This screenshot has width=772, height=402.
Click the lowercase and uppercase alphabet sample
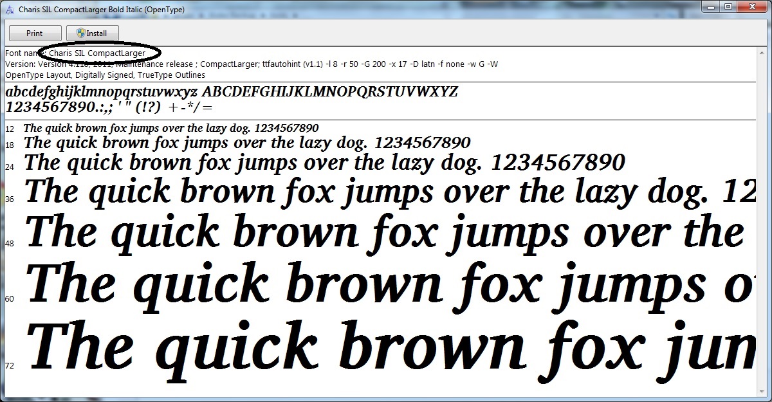[x=232, y=92]
